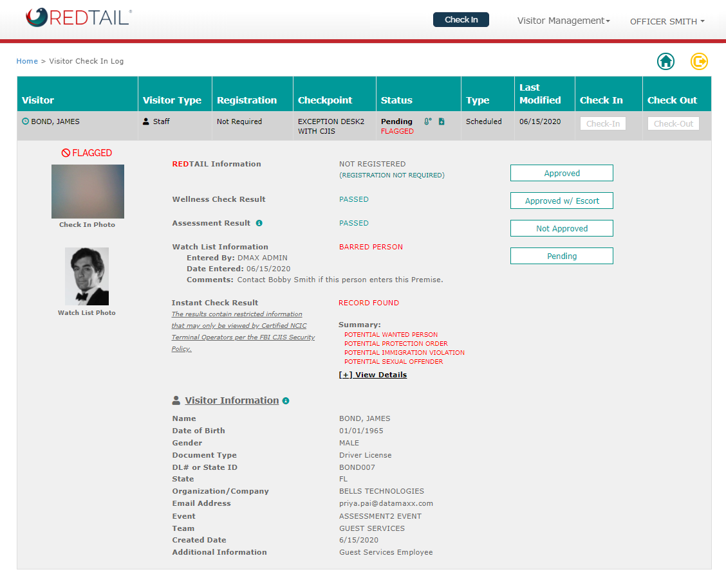Open the OFFICER SMITH user menu

click(x=667, y=21)
